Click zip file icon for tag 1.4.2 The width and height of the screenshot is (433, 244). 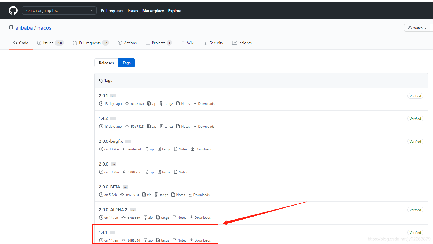(x=149, y=126)
